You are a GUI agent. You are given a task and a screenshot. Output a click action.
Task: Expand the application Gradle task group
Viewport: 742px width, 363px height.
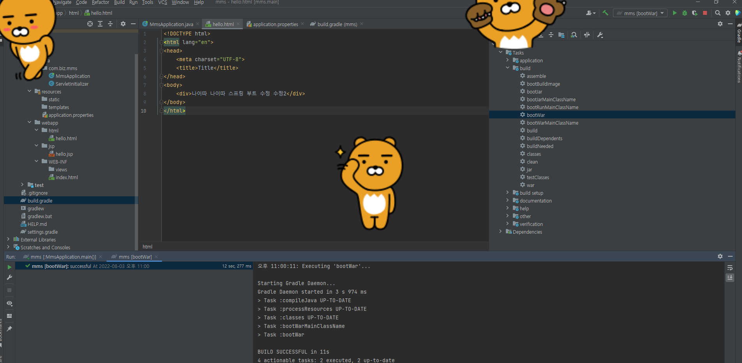pyautogui.click(x=507, y=60)
